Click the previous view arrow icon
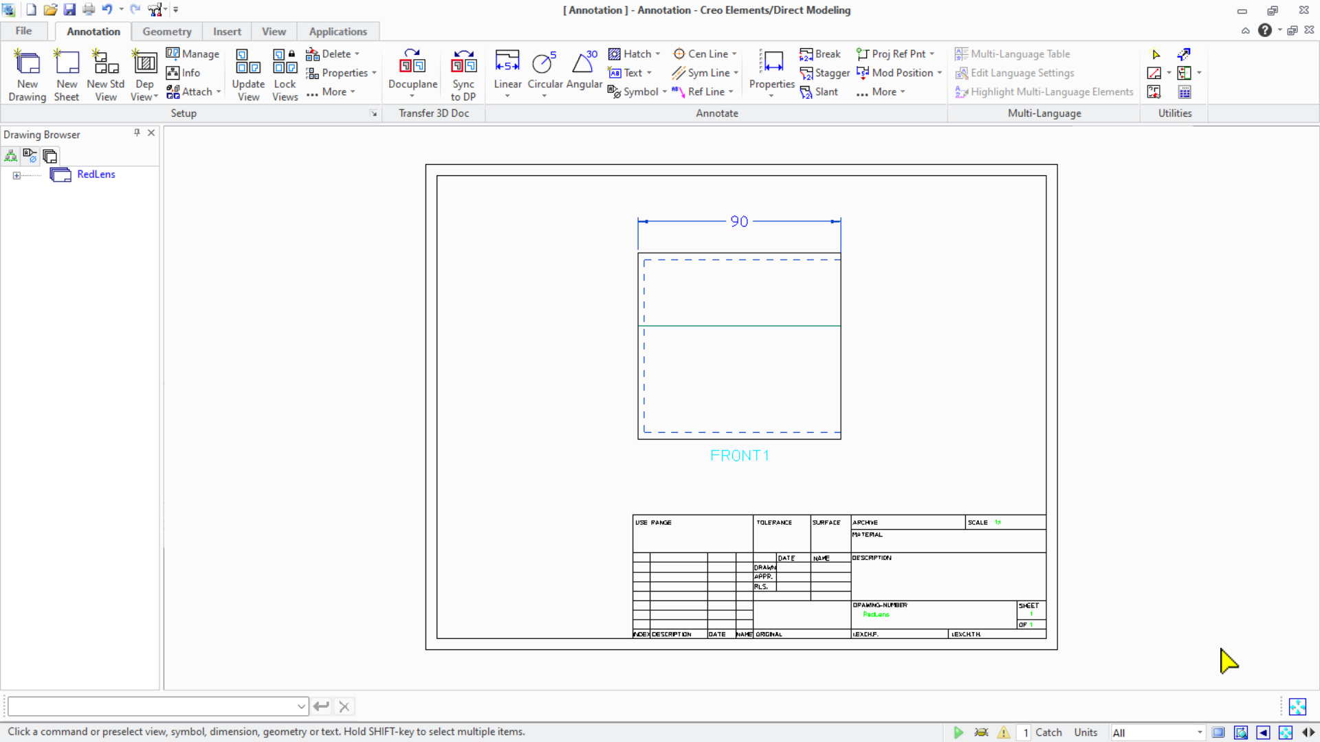The image size is (1320, 742). [1263, 732]
